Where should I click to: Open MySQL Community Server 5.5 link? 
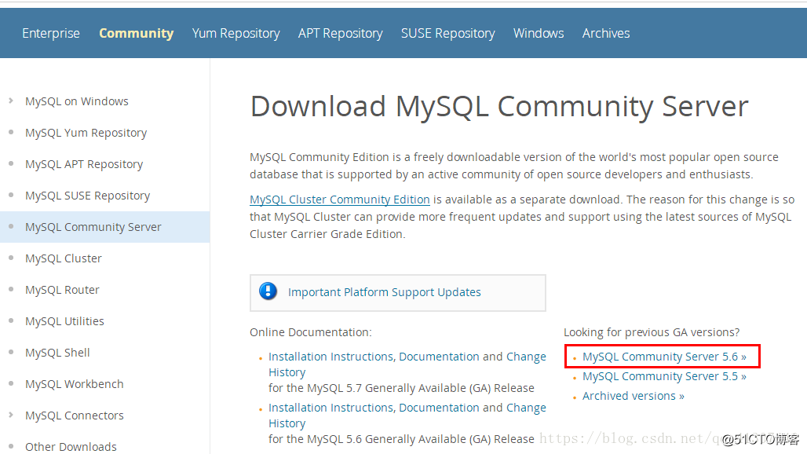coord(664,376)
